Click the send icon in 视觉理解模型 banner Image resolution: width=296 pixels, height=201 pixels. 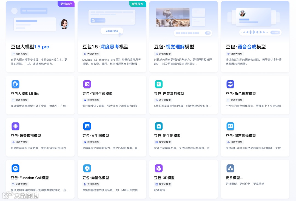coord(208,33)
